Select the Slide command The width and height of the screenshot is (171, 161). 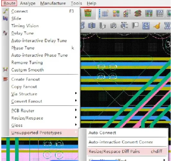tap(44, 19)
